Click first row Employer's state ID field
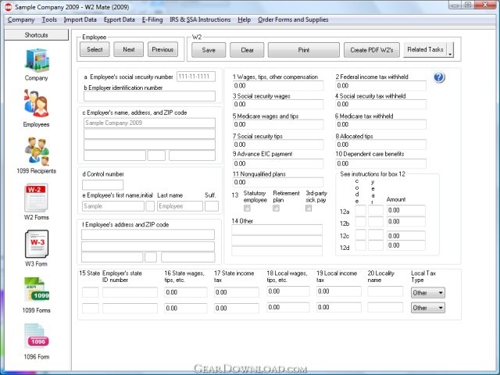This screenshot has width=500, height=375. 130,292
